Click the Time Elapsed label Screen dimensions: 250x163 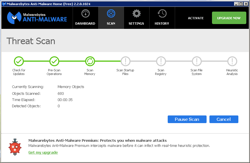tap(24, 100)
